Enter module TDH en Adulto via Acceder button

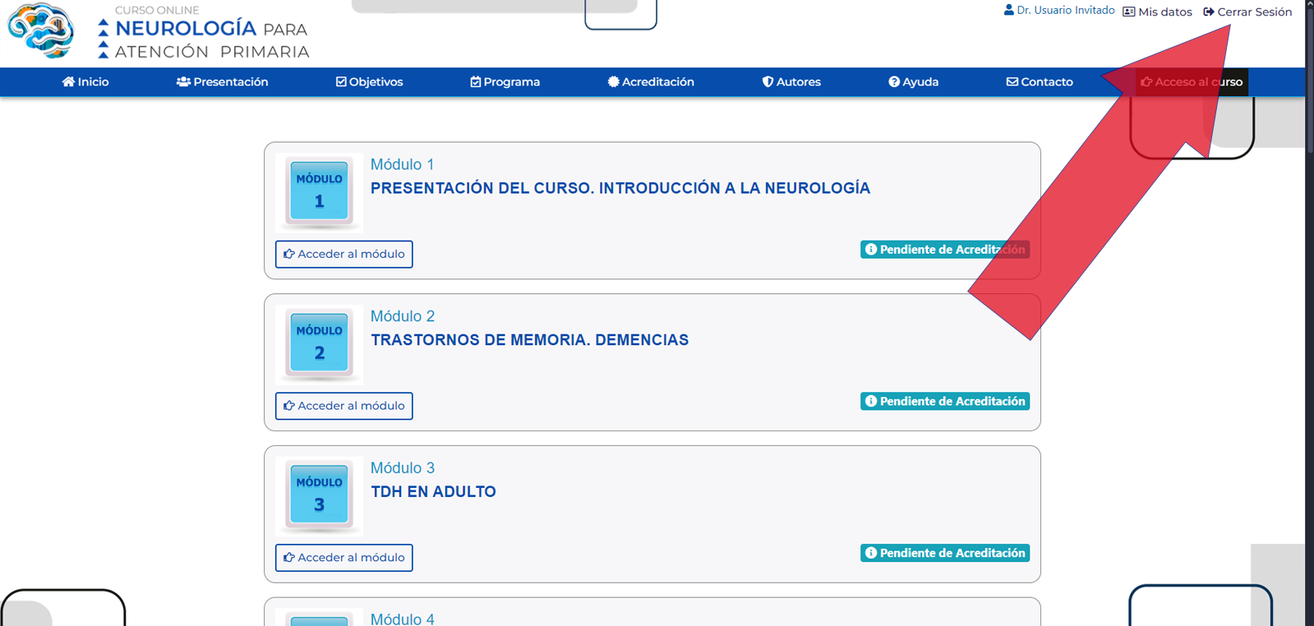(343, 558)
